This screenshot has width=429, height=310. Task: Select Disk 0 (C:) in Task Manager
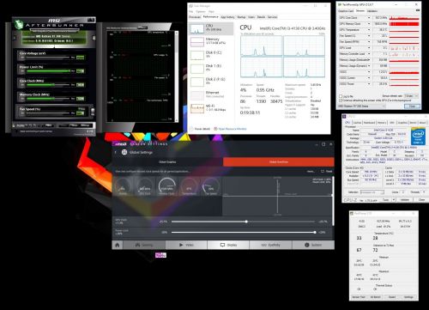point(212,55)
